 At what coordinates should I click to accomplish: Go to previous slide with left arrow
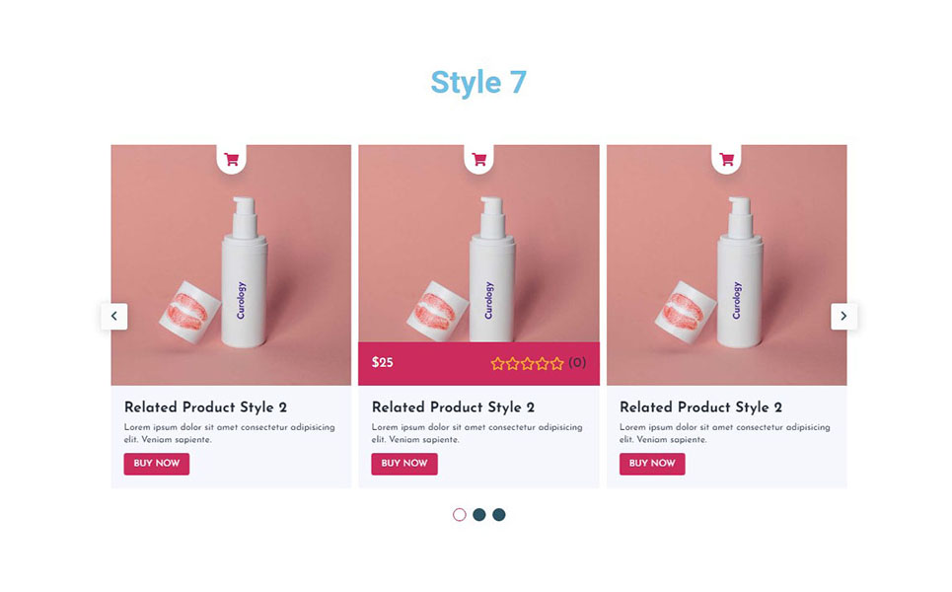114,317
